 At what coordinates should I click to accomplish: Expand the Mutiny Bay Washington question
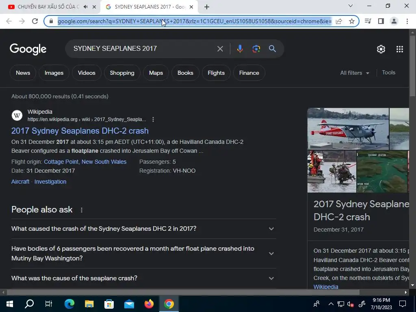(x=144, y=253)
